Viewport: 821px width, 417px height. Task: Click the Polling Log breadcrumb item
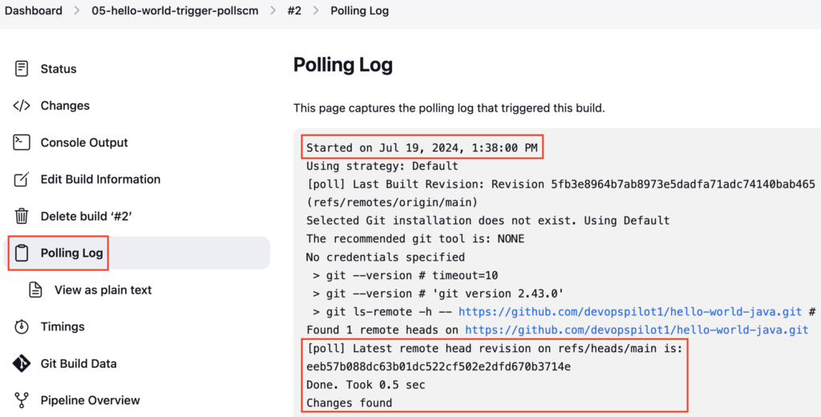tap(360, 11)
